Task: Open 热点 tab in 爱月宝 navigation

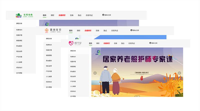Action: click(x=123, y=43)
